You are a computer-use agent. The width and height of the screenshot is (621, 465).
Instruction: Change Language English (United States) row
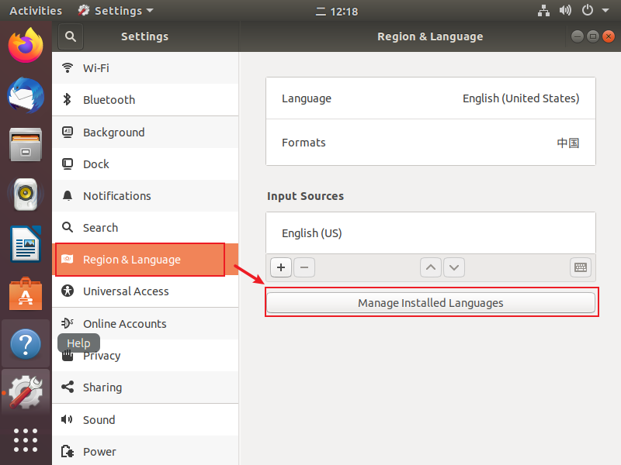[x=431, y=98]
